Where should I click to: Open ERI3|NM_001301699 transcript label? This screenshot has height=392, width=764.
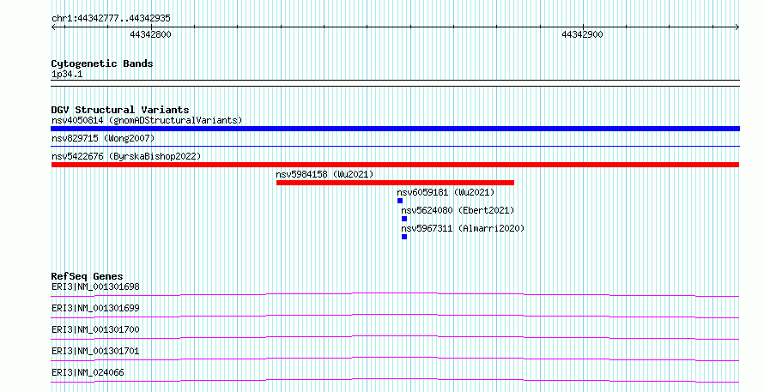coord(95,308)
